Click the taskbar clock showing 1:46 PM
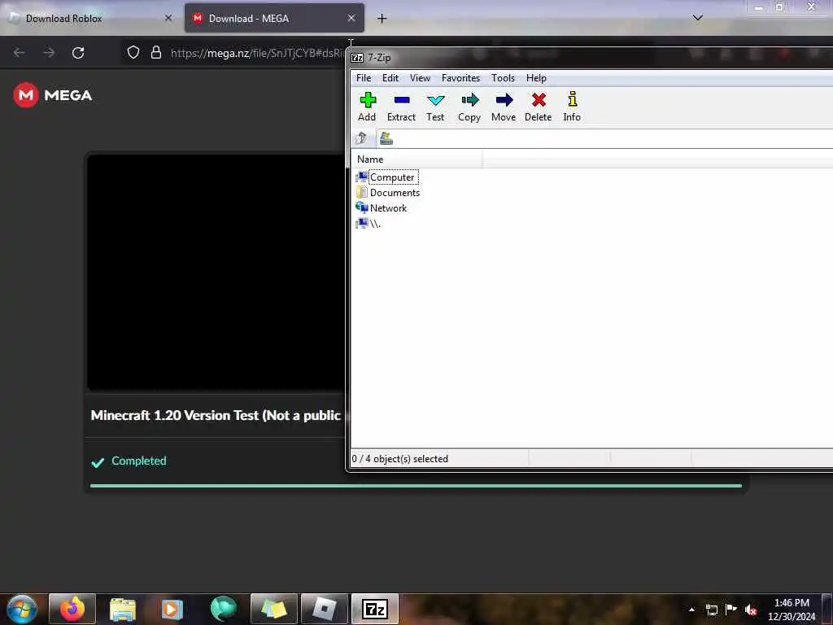Image resolution: width=833 pixels, height=625 pixels. click(792, 610)
